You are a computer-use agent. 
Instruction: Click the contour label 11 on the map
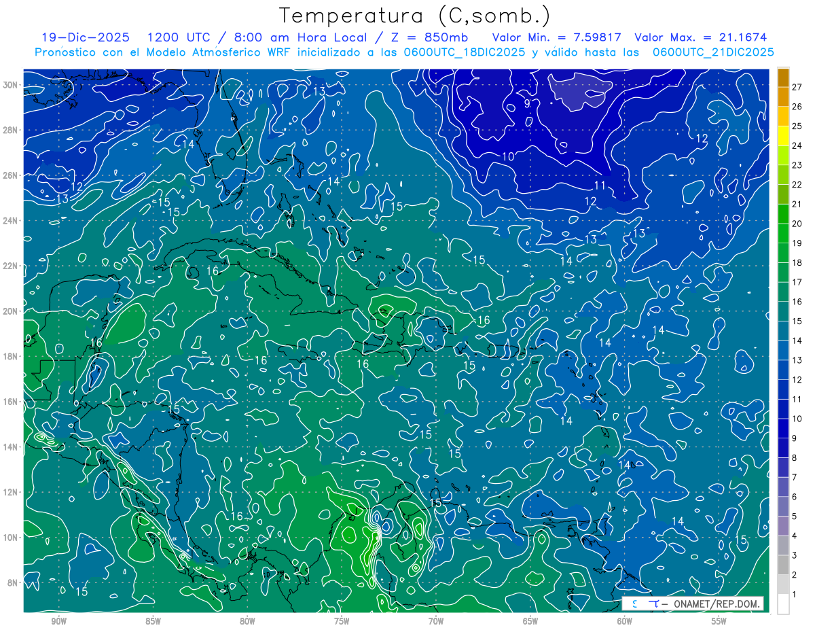[x=600, y=186]
